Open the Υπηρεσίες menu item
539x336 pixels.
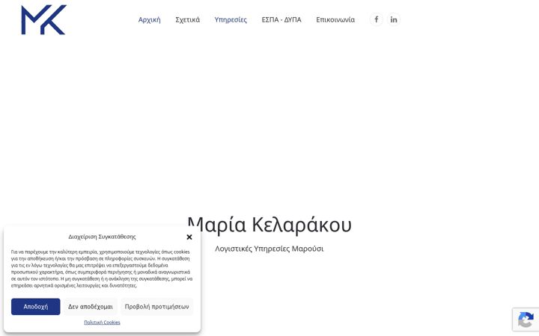pyautogui.click(x=231, y=19)
